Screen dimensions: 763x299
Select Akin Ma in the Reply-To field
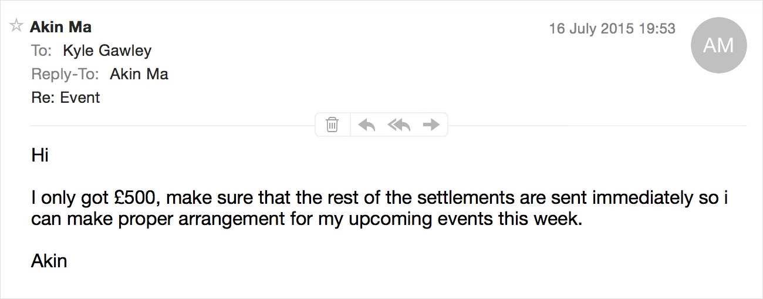(139, 75)
